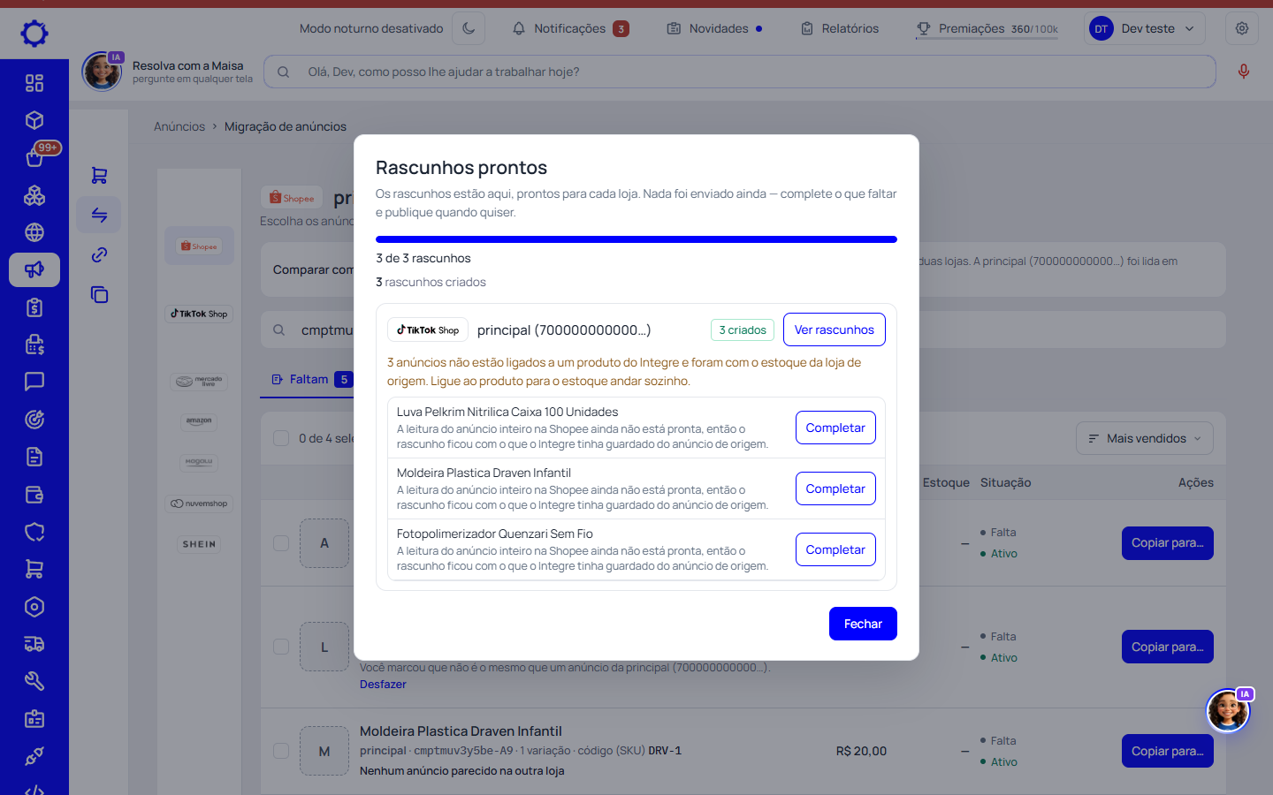Open Relatórios from top bar
Viewport: 1273px width, 795px height.
840,28
